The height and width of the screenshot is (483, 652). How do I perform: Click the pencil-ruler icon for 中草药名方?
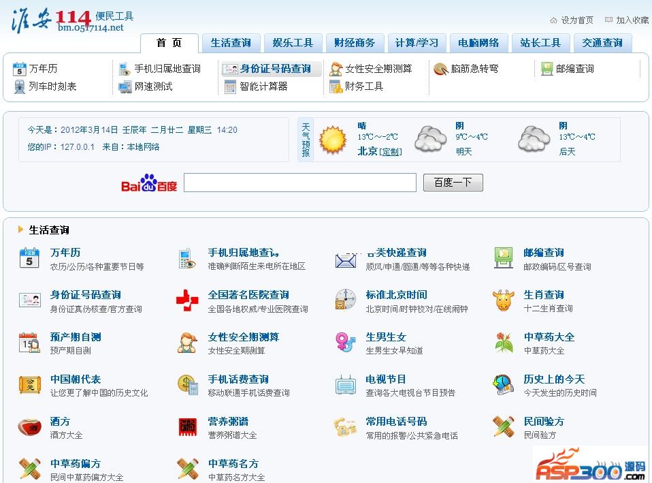click(188, 469)
